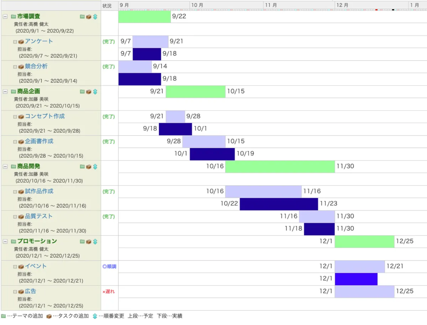Click the box icon before イベント

[21, 267]
